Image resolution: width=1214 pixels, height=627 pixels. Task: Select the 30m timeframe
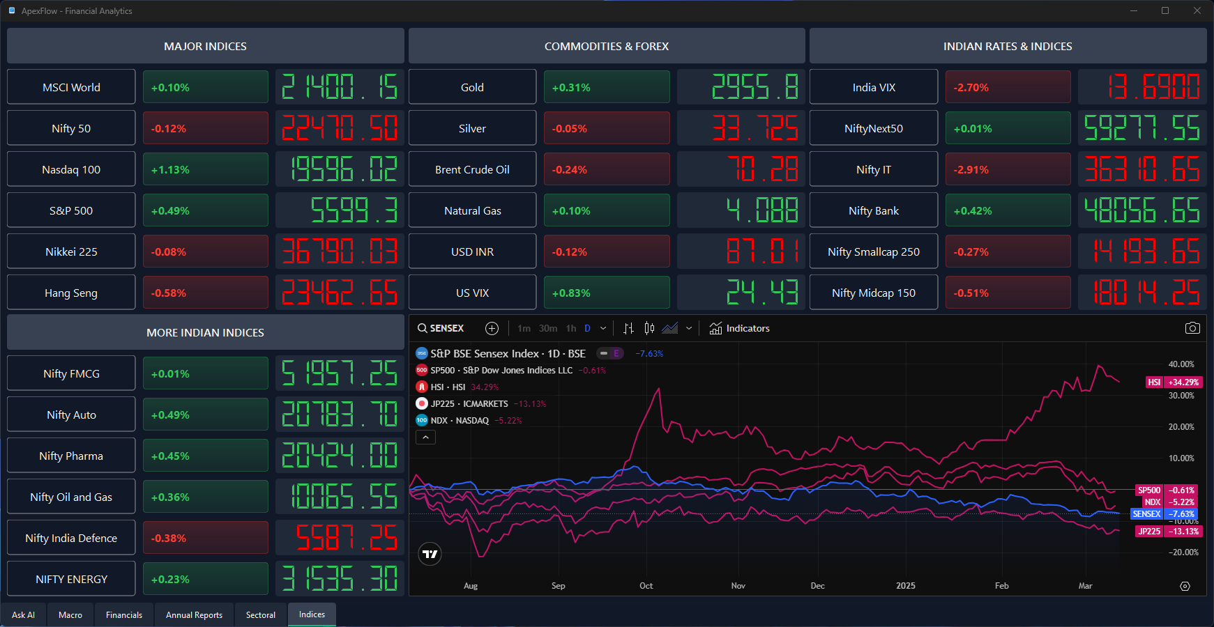tap(548, 328)
